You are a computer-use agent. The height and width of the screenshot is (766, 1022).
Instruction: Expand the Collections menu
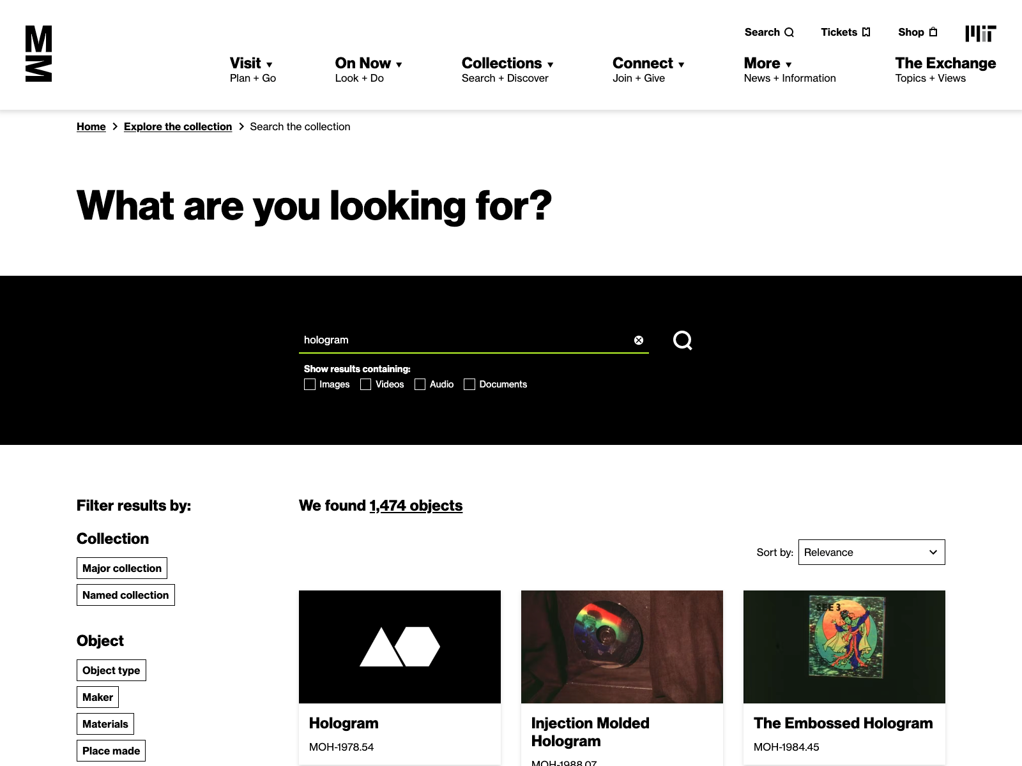pos(507,64)
